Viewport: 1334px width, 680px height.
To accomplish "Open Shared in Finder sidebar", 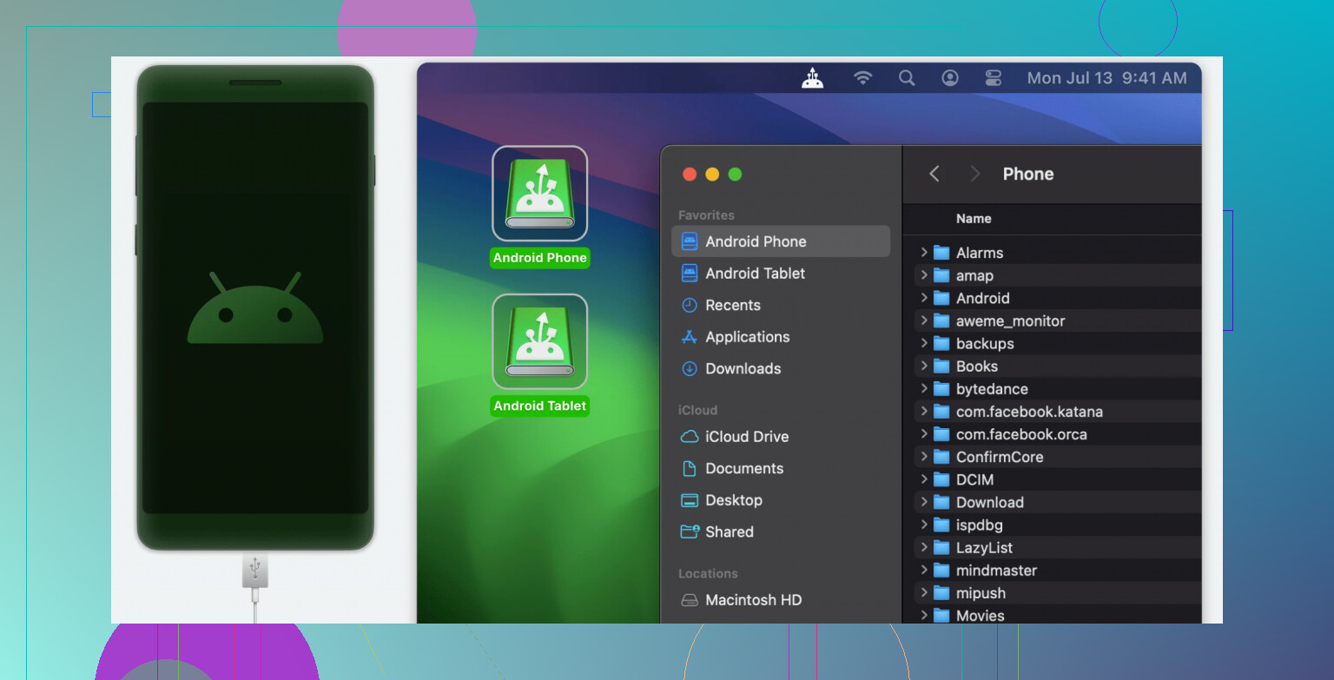I will [x=781, y=531].
